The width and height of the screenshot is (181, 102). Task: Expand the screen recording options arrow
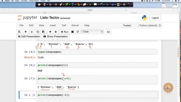click(115, 5)
